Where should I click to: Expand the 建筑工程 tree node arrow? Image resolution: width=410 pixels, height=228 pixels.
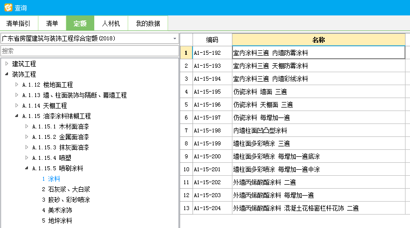(x=7, y=64)
